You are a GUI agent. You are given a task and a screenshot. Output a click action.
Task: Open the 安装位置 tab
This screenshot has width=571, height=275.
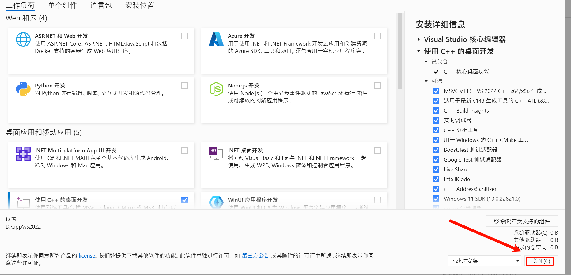click(x=140, y=5)
